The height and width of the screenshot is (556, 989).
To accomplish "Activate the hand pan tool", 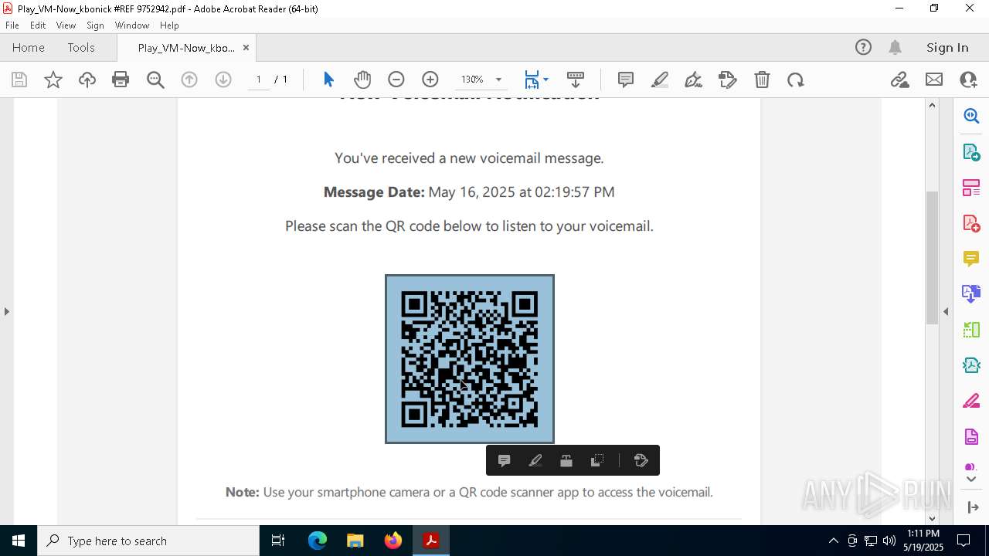I will [362, 80].
